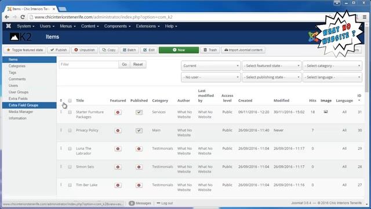
Task: Open the Current filter dropdown
Action: point(211,66)
